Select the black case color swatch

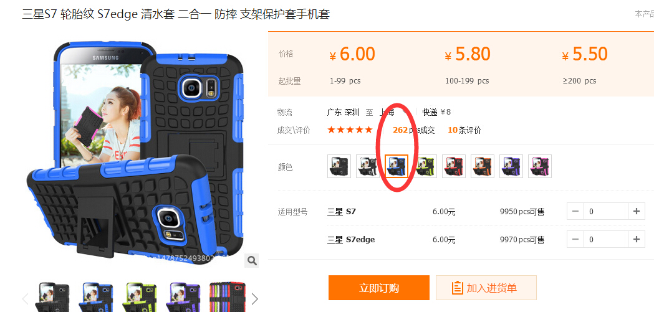coord(339,166)
